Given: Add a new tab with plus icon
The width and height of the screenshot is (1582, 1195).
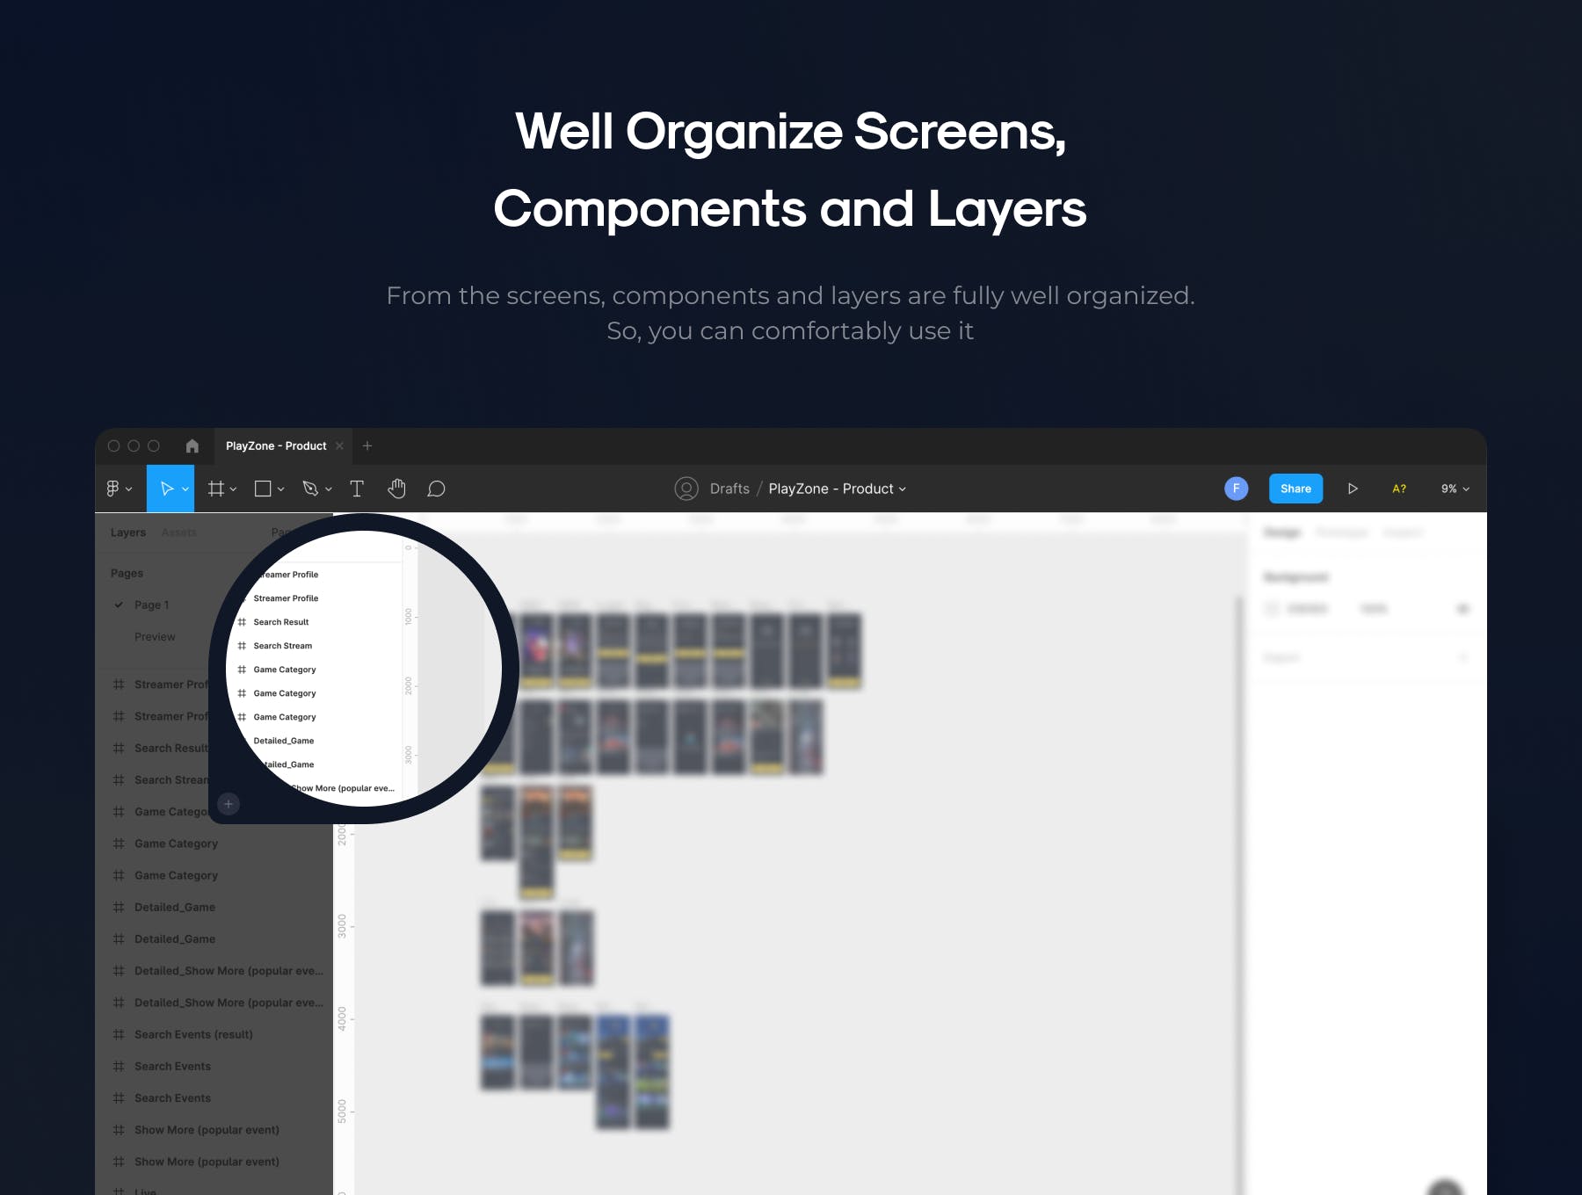Looking at the screenshot, I should point(367,446).
